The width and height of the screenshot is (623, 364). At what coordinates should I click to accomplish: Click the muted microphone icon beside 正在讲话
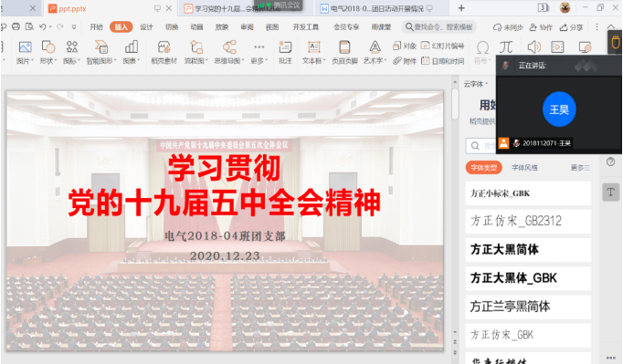505,66
